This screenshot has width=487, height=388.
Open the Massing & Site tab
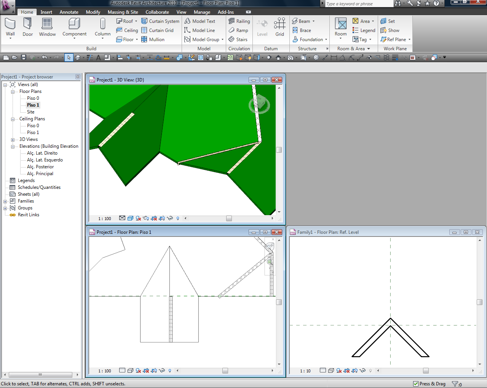[123, 12]
